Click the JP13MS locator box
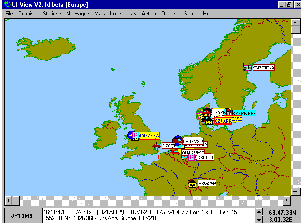The image size is (301, 223). 22,215
